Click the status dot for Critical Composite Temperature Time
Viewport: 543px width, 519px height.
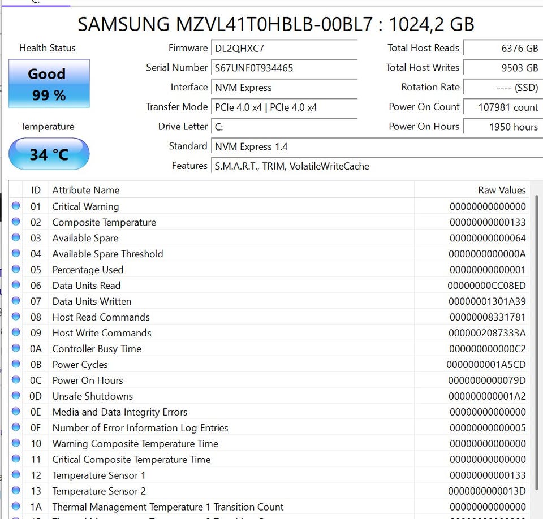click(16, 459)
